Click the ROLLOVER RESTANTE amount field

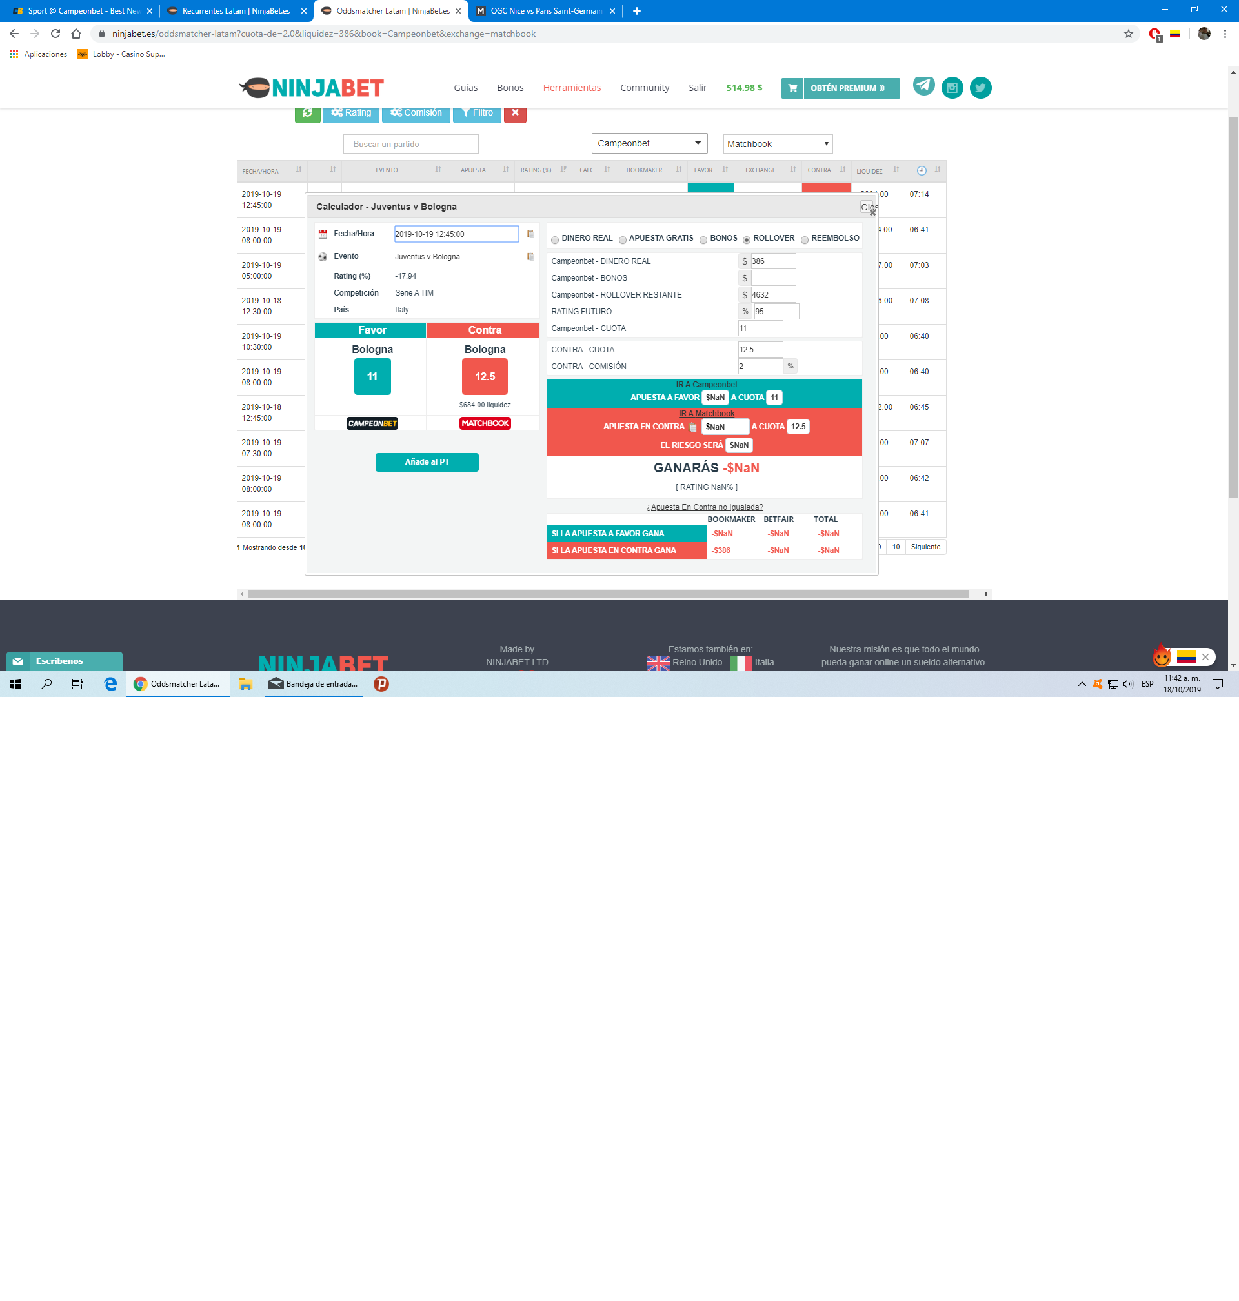[x=772, y=295]
